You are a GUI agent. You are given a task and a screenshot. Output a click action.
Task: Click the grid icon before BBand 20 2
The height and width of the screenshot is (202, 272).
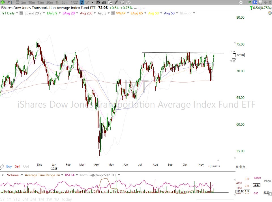point(21,13)
